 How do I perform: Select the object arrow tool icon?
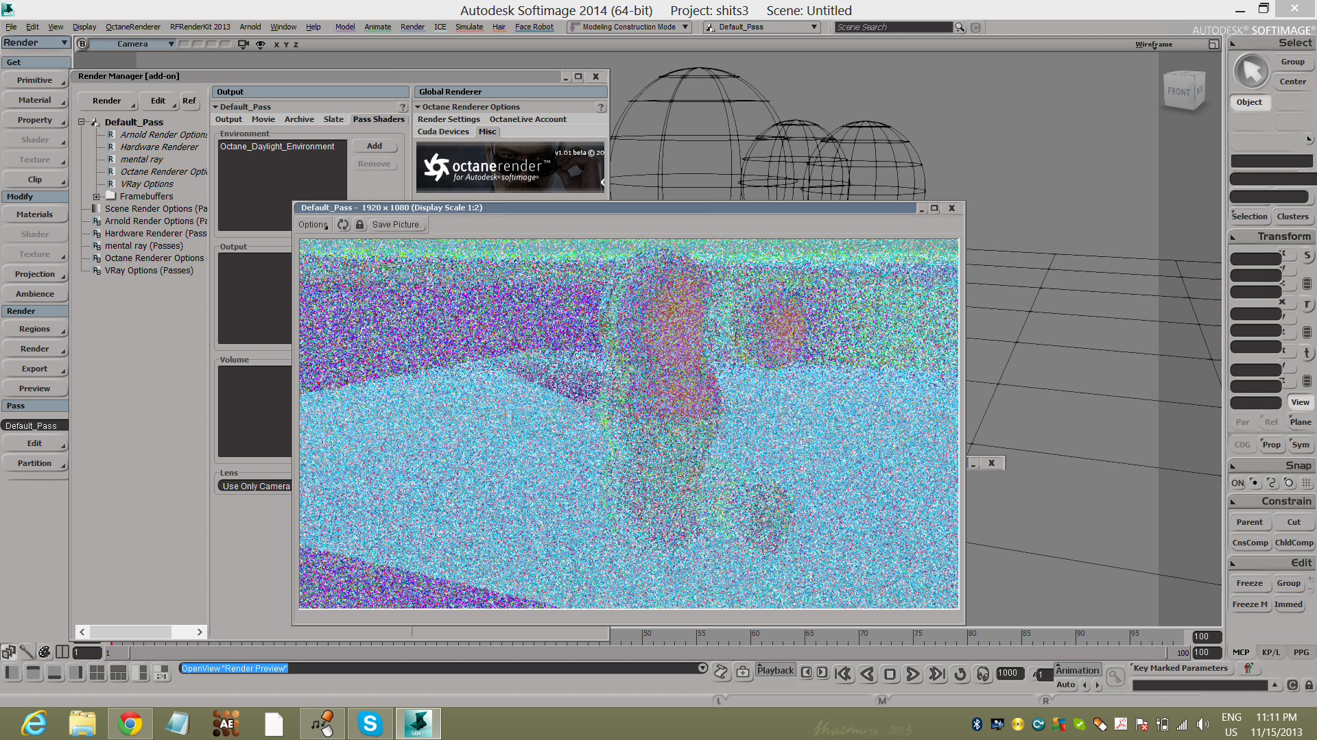pyautogui.click(x=1252, y=71)
